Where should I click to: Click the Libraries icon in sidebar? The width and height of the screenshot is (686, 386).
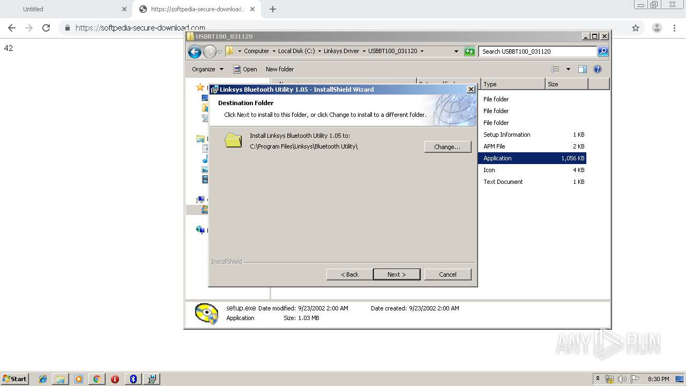[200, 139]
